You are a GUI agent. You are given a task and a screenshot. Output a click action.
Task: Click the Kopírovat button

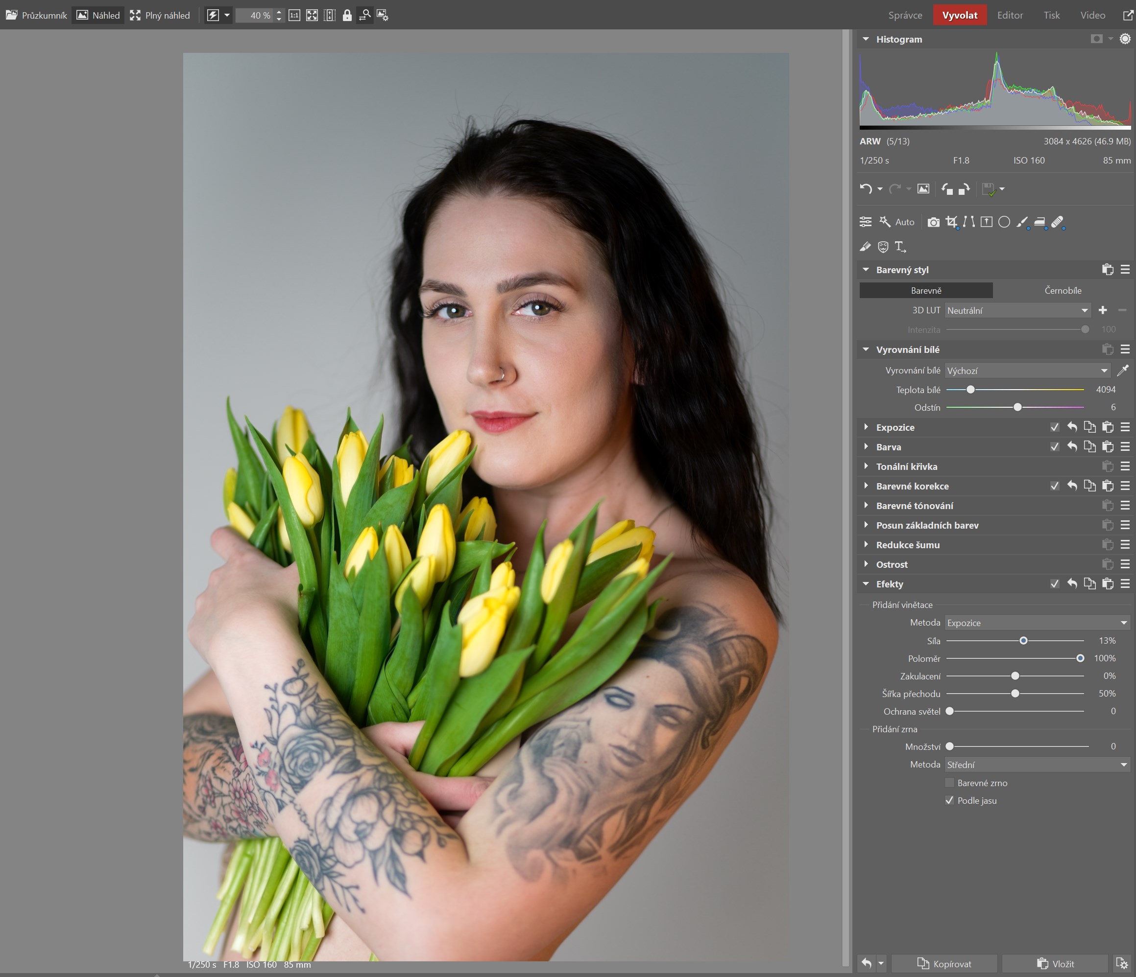[944, 963]
